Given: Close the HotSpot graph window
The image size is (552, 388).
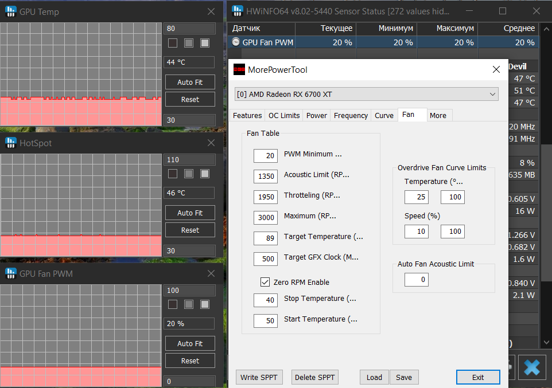Looking at the screenshot, I should pyautogui.click(x=211, y=143).
